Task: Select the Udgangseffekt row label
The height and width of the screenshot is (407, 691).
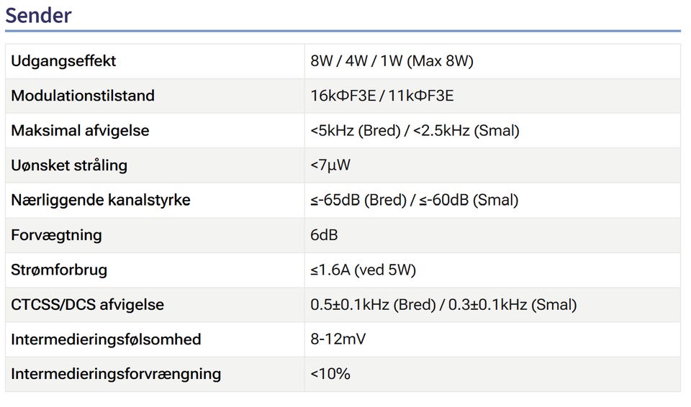Action: click(x=63, y=61)
